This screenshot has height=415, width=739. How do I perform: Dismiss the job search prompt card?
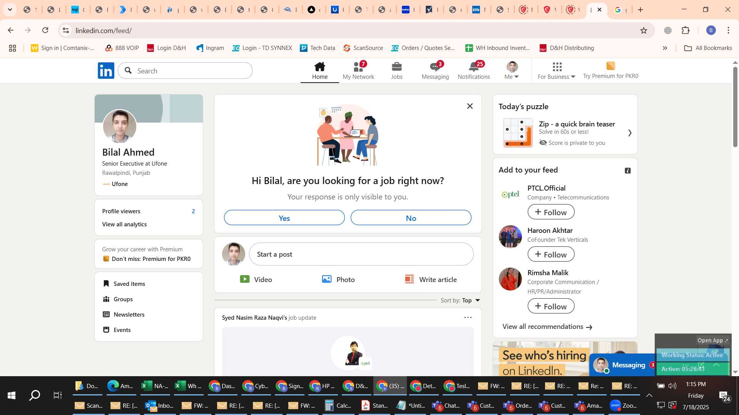(470, 106)
